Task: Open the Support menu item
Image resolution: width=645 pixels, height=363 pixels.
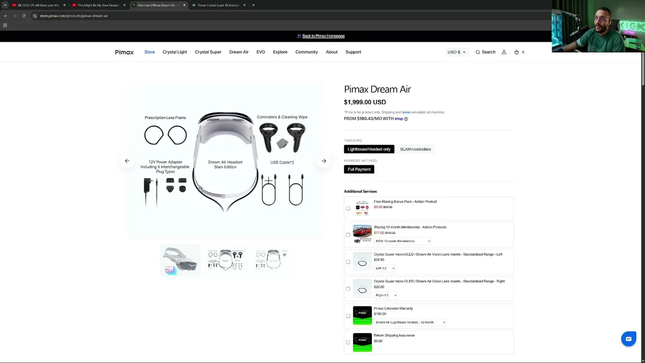Action: pyautogui.click(x=353, y=52)
